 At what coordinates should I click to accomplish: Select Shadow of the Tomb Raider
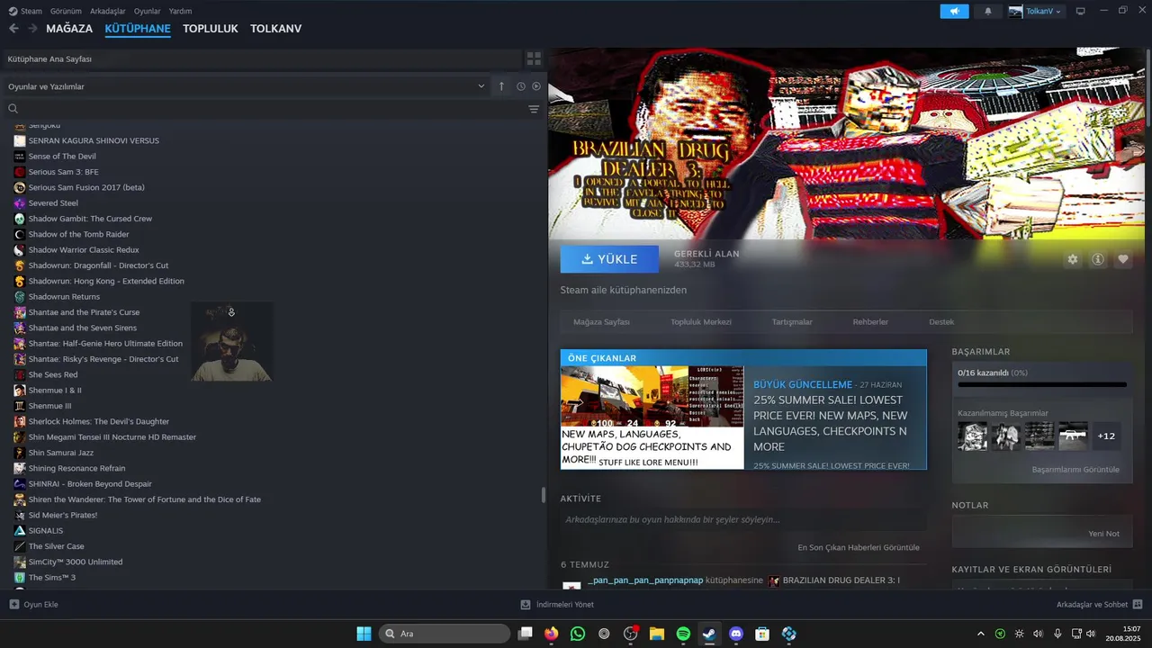[x=78, y=234]
